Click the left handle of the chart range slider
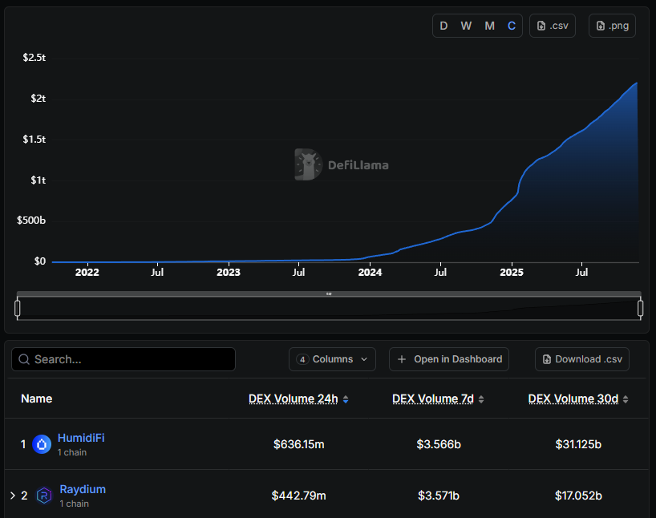 click(17, 307)
